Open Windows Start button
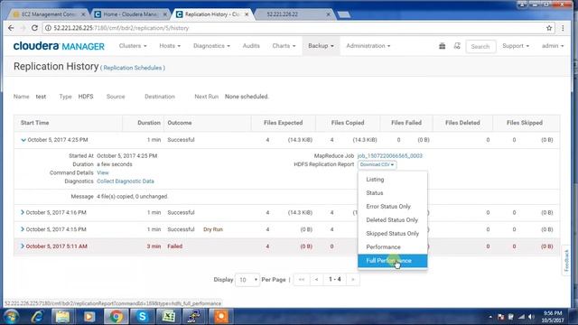The width and height of the screenshot is (578, 325). click(x=11, y=316)
